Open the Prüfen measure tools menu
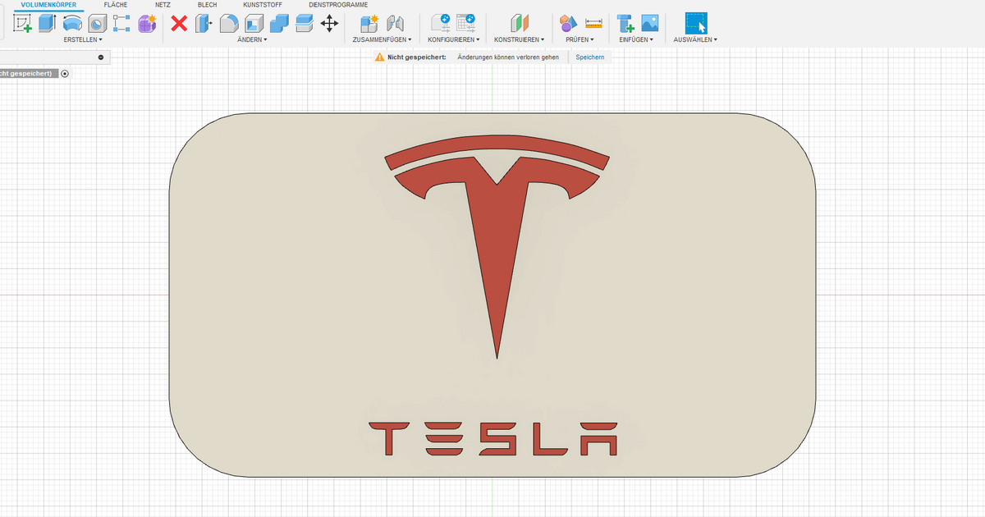Viewport: 985px width, 517px height. point(580,39)
